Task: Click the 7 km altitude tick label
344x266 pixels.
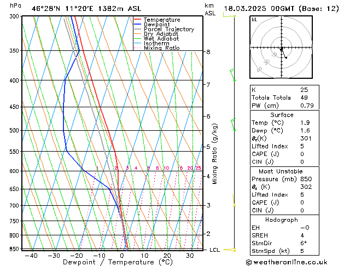Action: pos(208,84)
